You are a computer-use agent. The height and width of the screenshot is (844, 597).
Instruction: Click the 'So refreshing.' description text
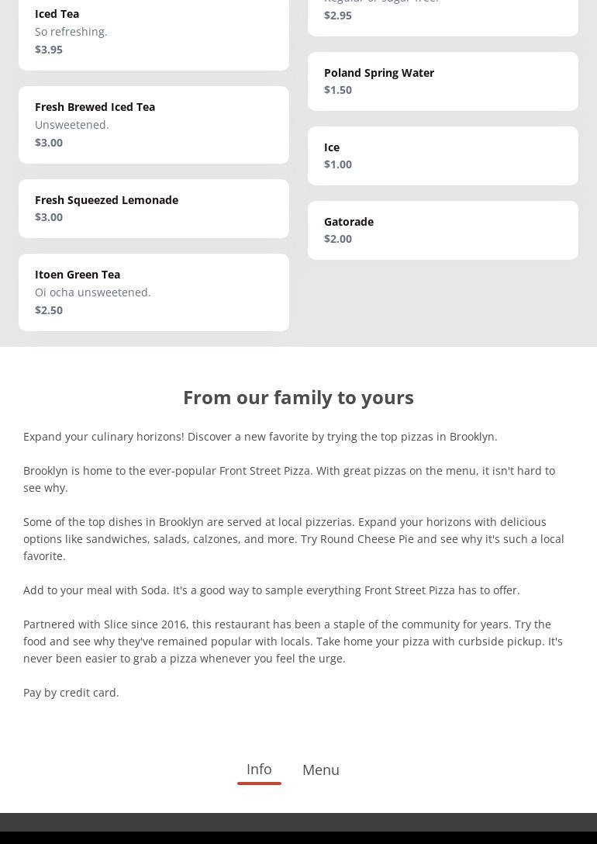tap(71, 32)
